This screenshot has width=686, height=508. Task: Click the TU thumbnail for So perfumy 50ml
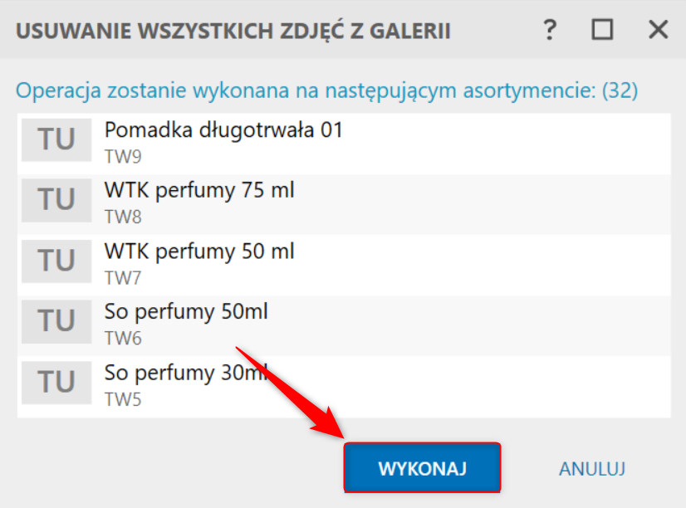coord(56,321)
